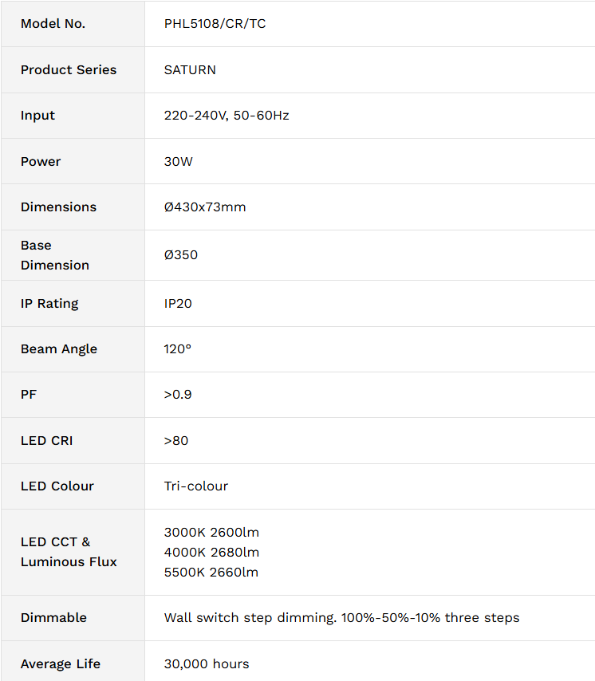Click the Tri-colour LED colour value

[x=196, y=486]
